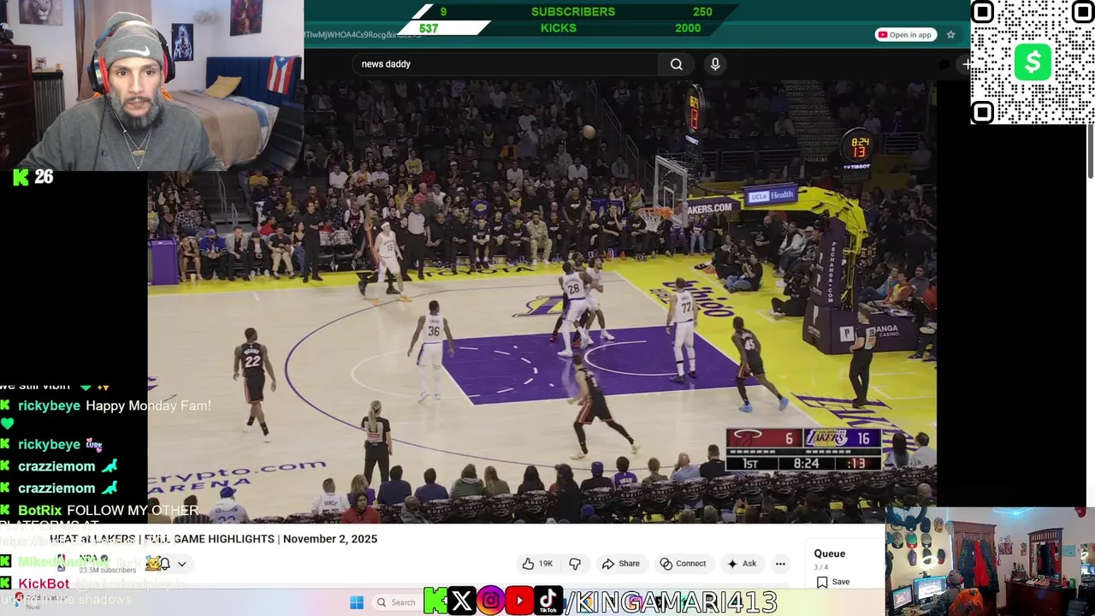Click the video title Heat at Lakers highlights
The width and height of the screenshot is (1095, 616).
(213, 539)
